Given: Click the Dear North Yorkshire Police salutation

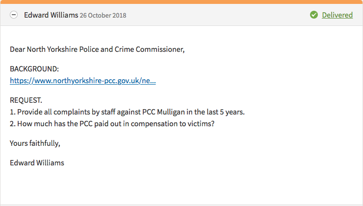Looking at the screenshot, I should [x=97, y=49].
